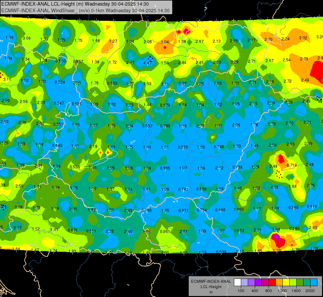This screenshot has width=323, height=297.
Task: Click the wind shear value 0.718
Action: [x=292, y=165]
